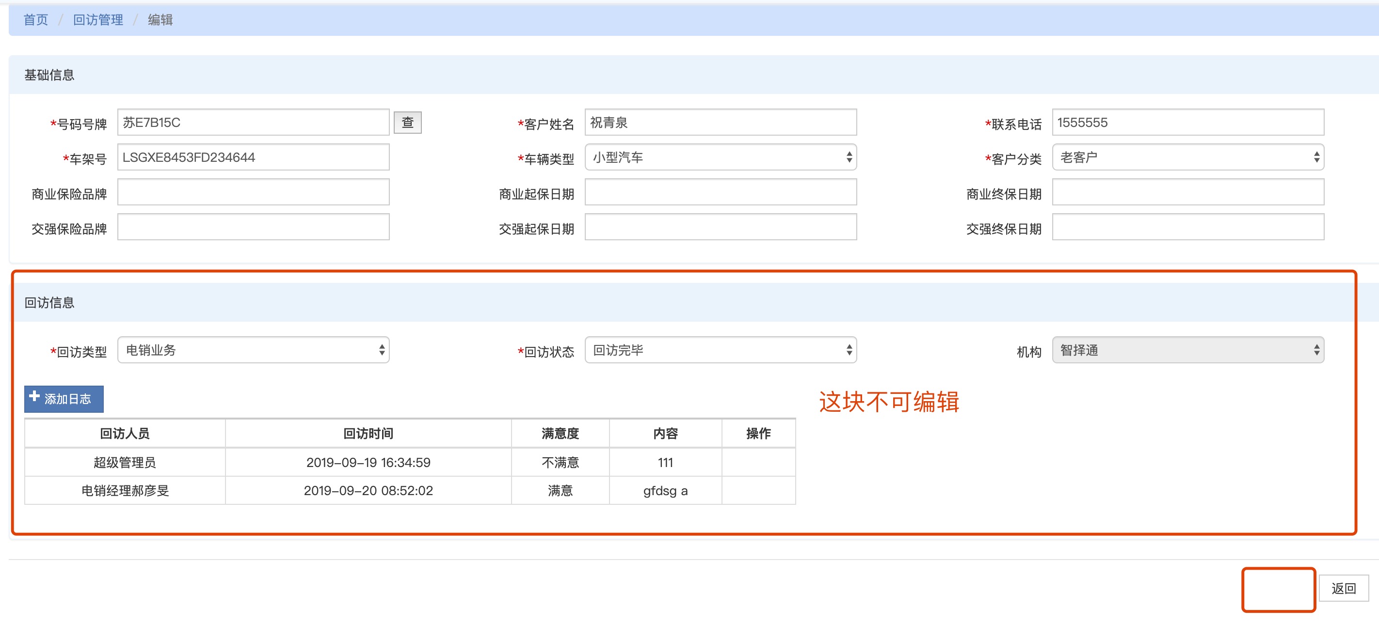Expand the 回访类型 dropdown
Viewport: 1379px width, 623px height.
253,350
